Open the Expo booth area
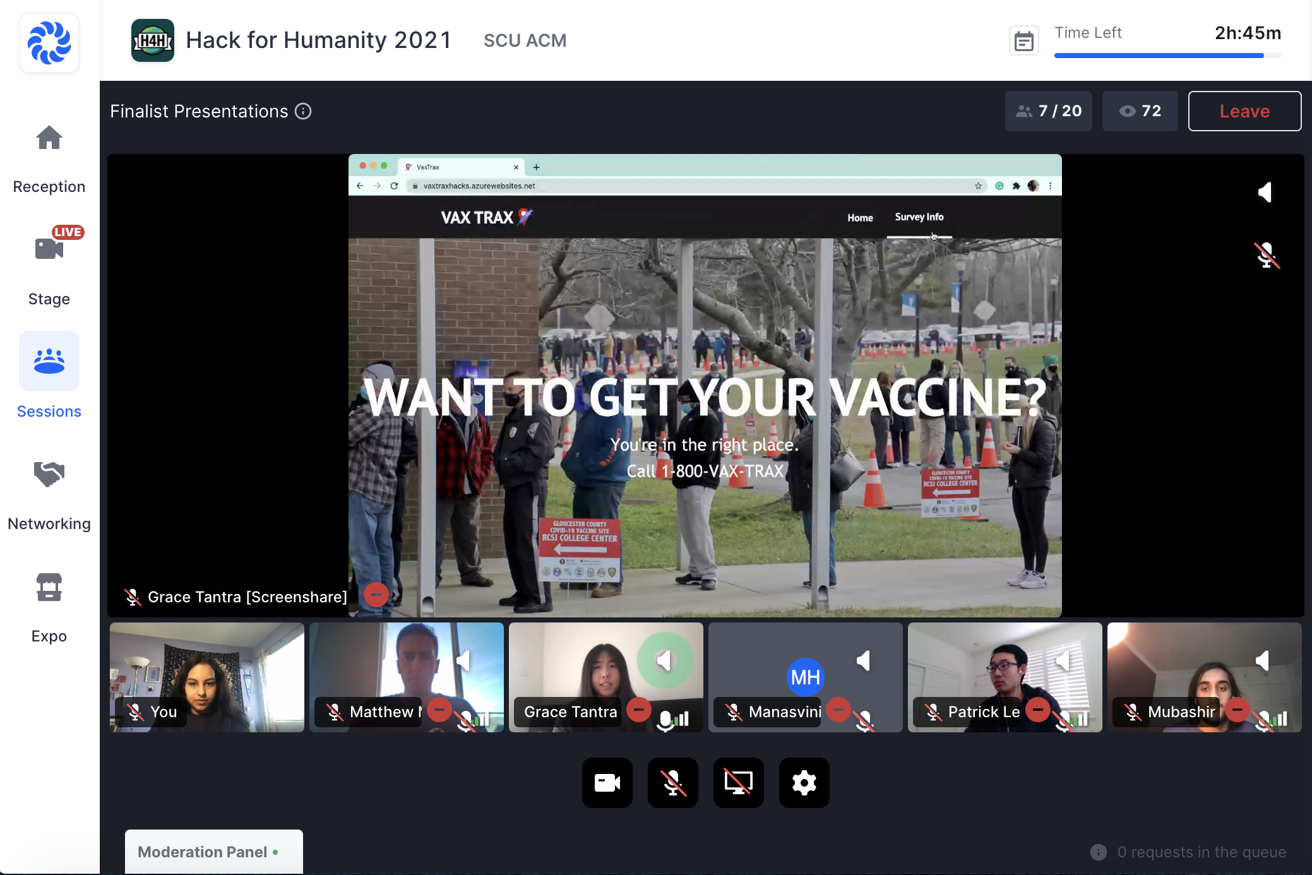This screenshot has width=1312, height=875. coord(49,607)
